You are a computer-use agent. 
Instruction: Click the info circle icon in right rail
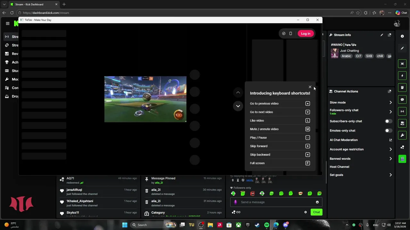click(402, 36)
